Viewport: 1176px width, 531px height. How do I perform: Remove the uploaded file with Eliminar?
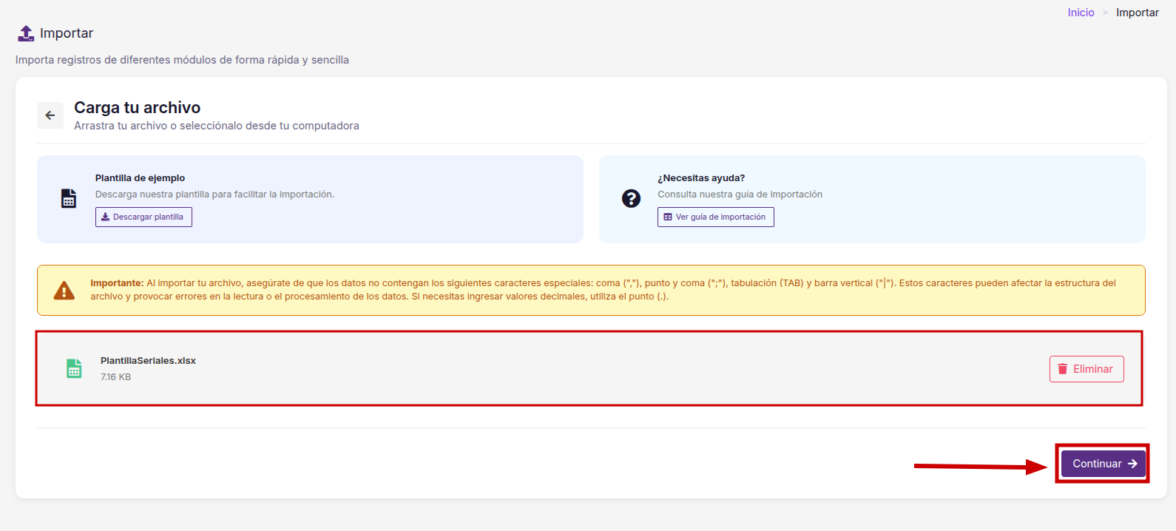(x=1087, y=369)
